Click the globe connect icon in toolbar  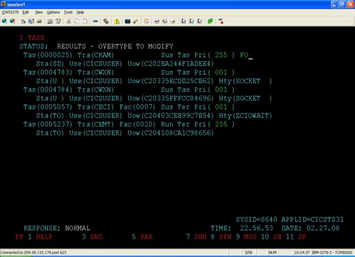pyautogui.click(x=4, y=21)
